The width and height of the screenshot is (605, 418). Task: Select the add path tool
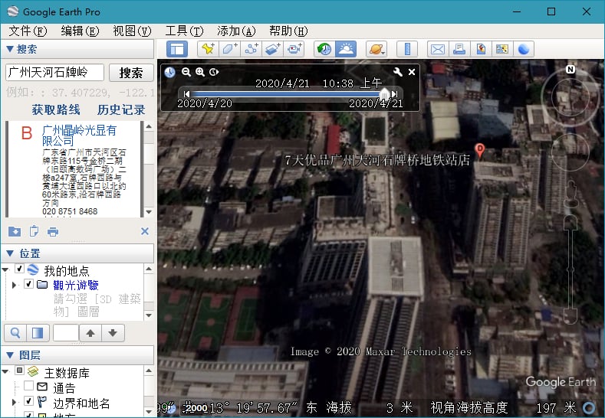(252, 49)
